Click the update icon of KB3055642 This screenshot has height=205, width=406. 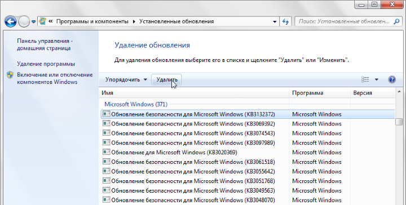pos(106,171)
